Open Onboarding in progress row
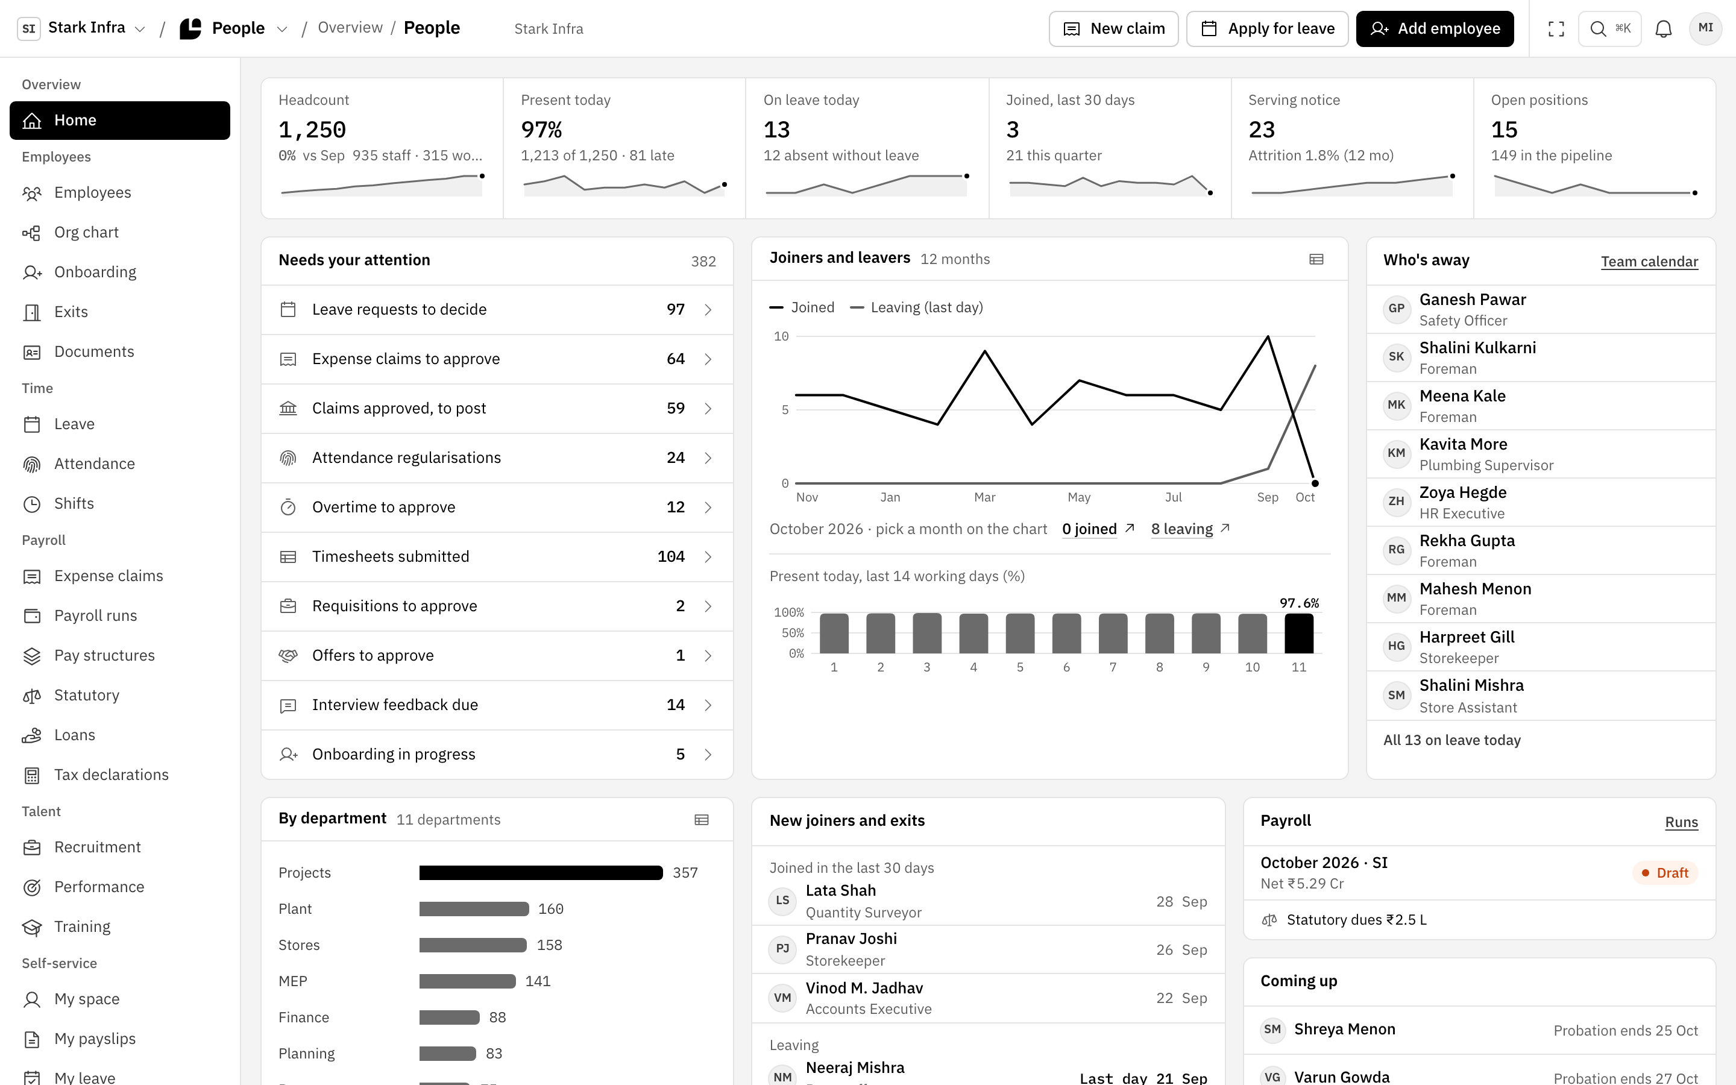The width and height of the screenshot is (1736, 1085). pos(497,754)
